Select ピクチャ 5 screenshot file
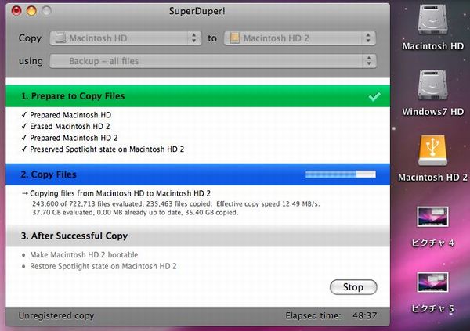 (432, 282)
